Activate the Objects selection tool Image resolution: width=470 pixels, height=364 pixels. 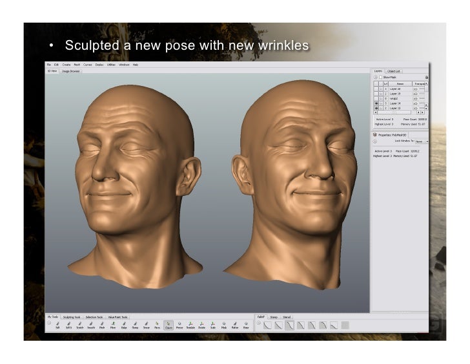tap(168, 325)
